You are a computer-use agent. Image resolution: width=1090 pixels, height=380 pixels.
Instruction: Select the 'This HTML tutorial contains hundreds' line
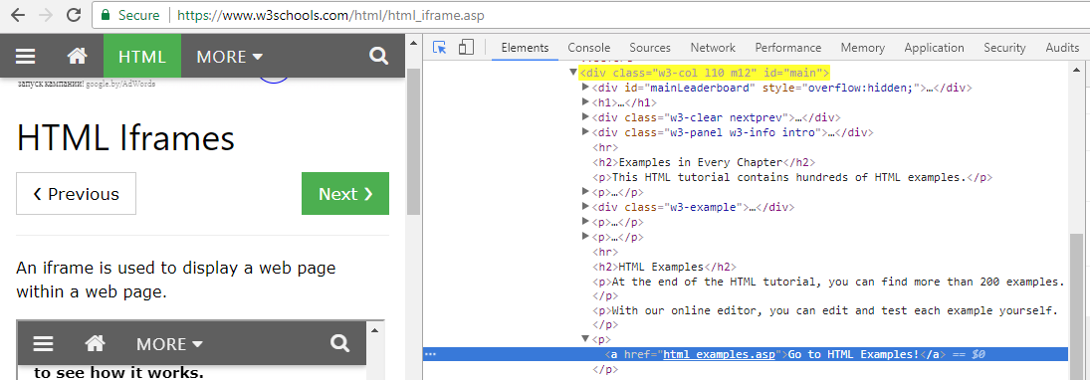[x=791, y=177]
